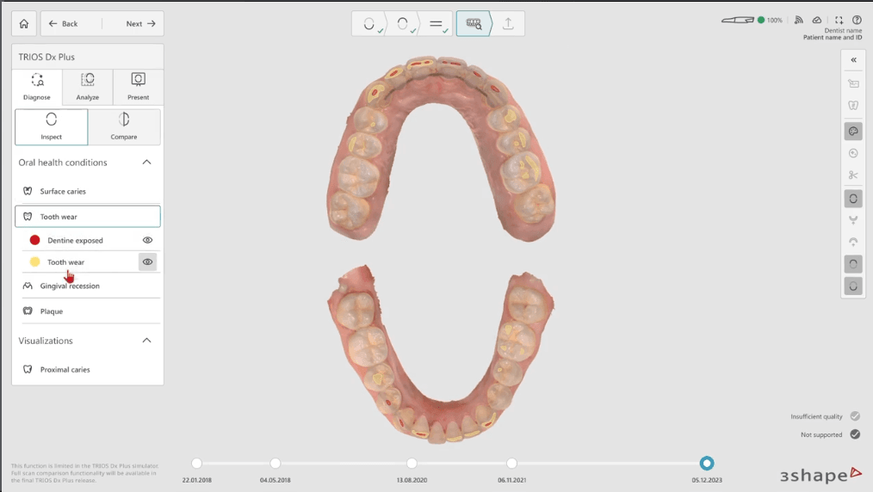Click the Next navigation button
The image size is (873, 492).
140,24
